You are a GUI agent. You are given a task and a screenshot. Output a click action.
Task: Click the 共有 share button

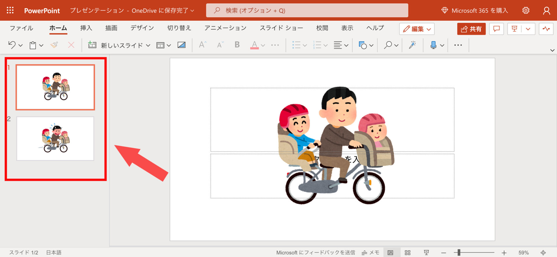[471, 29]
